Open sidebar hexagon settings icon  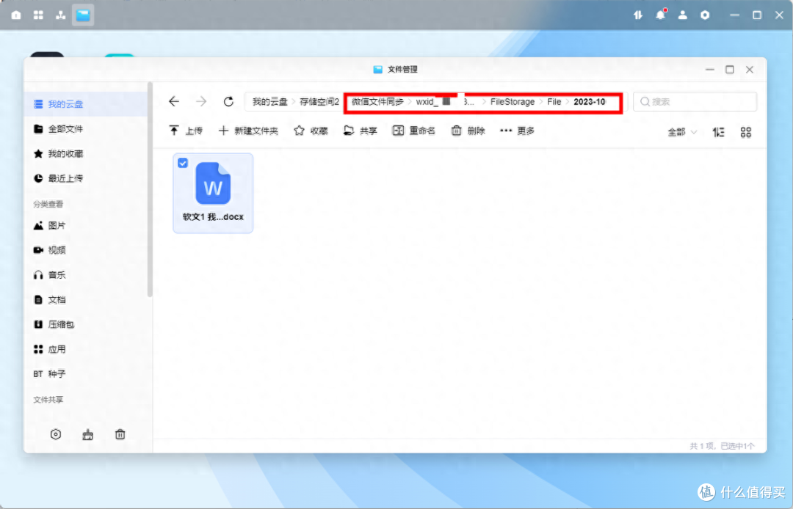[56, 434]
